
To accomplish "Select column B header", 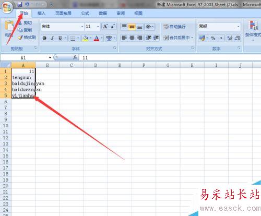I will [48, 65].
